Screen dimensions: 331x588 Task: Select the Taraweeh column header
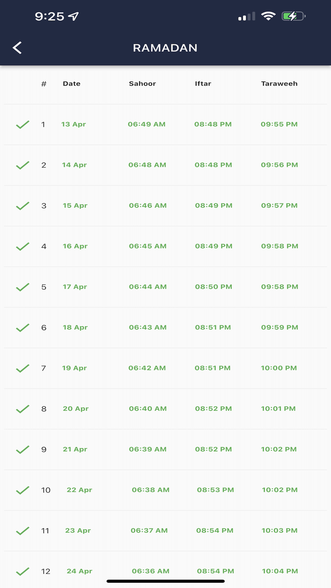(279, 84)
